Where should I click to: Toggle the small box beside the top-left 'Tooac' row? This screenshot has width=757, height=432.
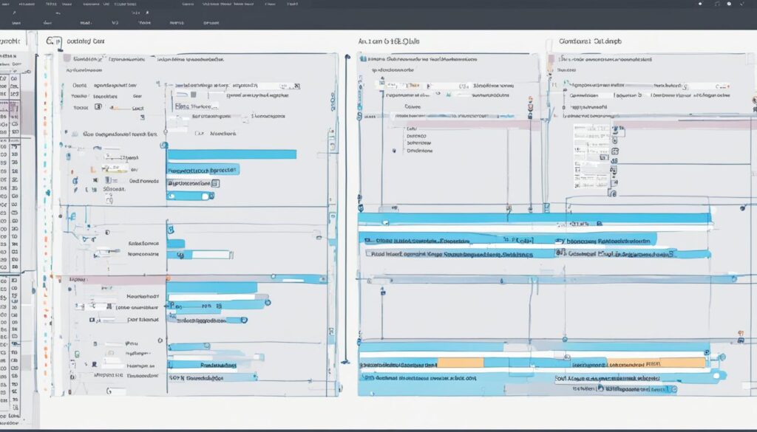pos(97,107)
